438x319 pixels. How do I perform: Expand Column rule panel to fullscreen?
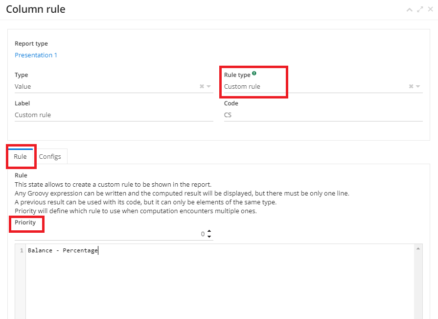click(420, 10)
